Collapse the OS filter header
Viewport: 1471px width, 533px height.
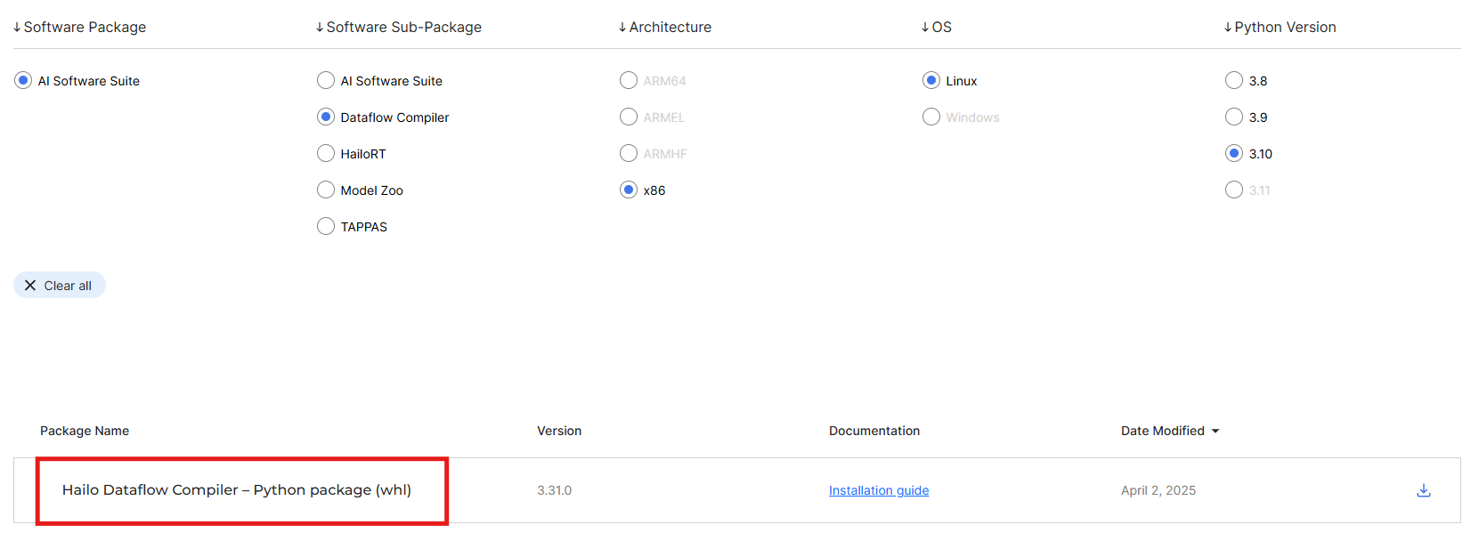pyautogui.click(x=937, y=28)
